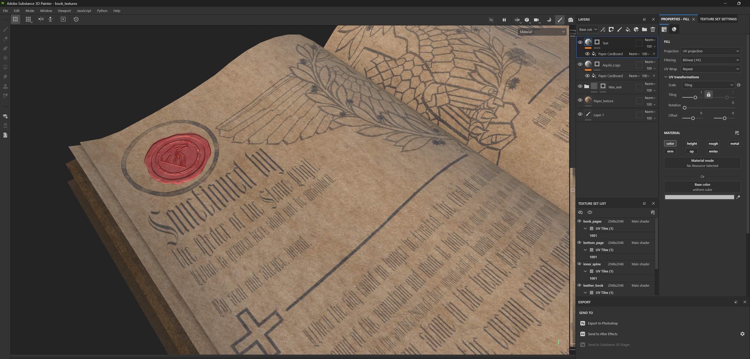This screenshot has width=750, height=359.
Task: Open the Python menu
Action: click(x=102, y=11)
